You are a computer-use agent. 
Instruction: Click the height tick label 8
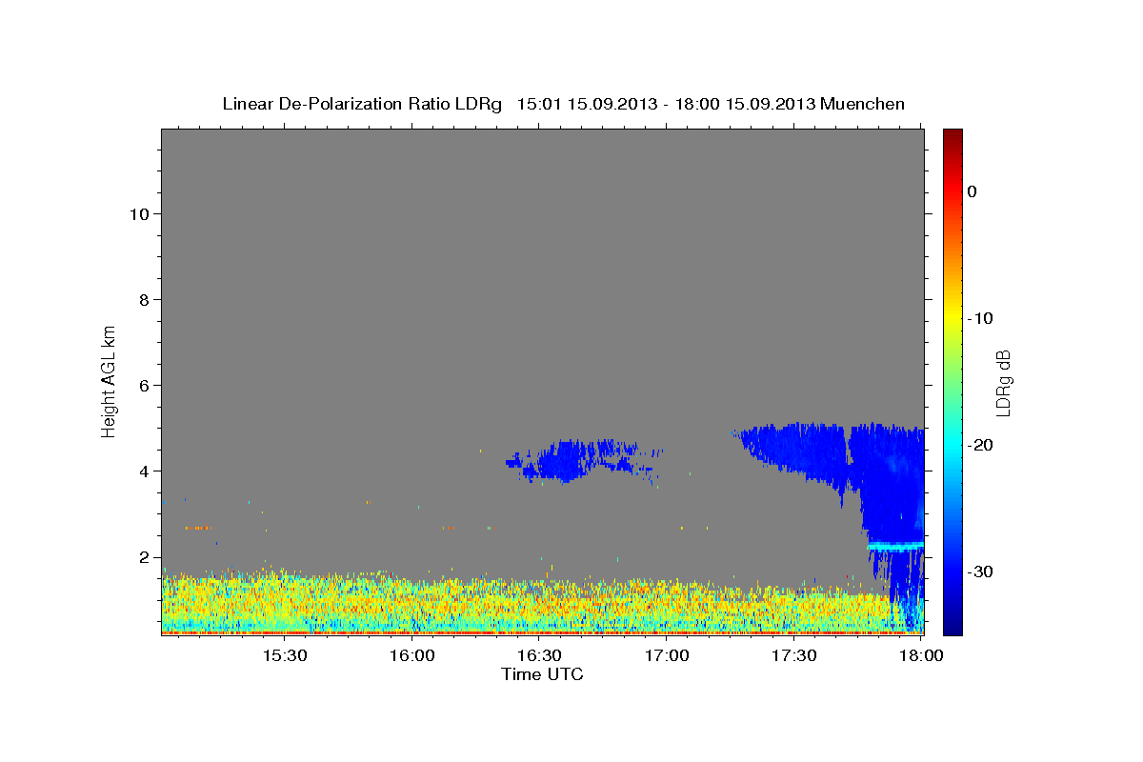click(x=144, y=299)
